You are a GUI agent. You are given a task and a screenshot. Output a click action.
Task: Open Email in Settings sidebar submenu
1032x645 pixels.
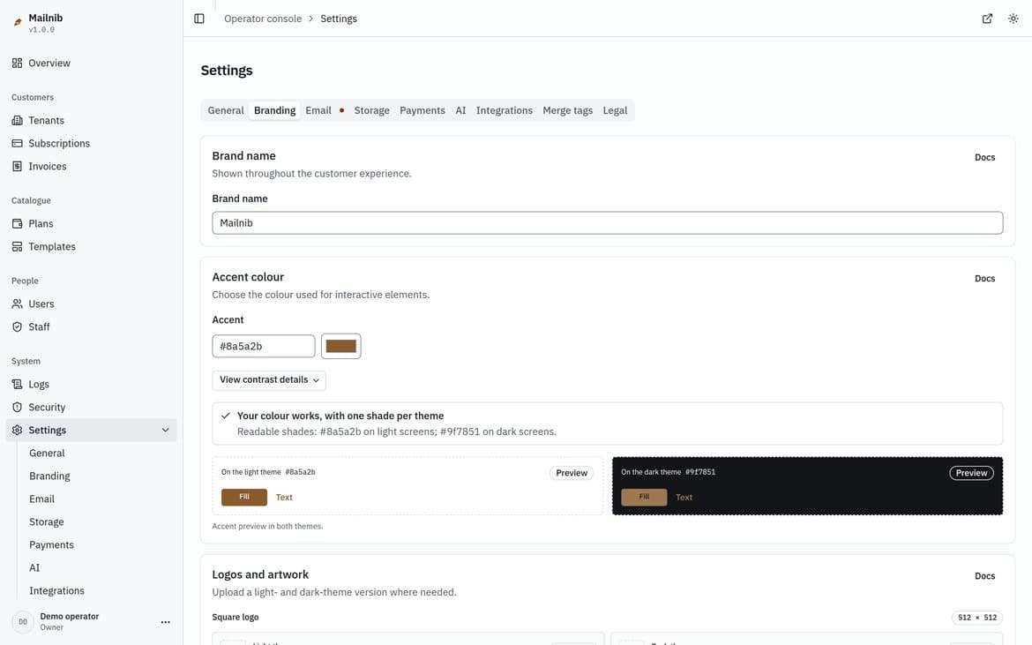[41, 499]
